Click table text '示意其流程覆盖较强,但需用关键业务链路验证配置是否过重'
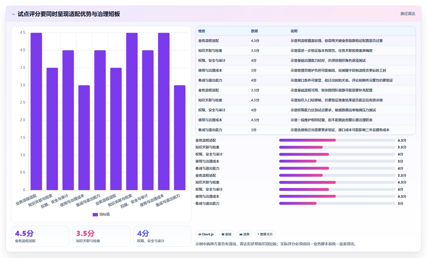This screenshot has height=258, width=427. 336,41
